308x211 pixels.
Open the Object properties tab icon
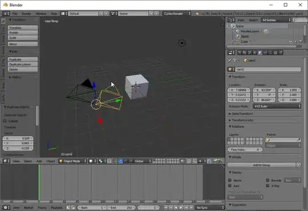[260, 52]
